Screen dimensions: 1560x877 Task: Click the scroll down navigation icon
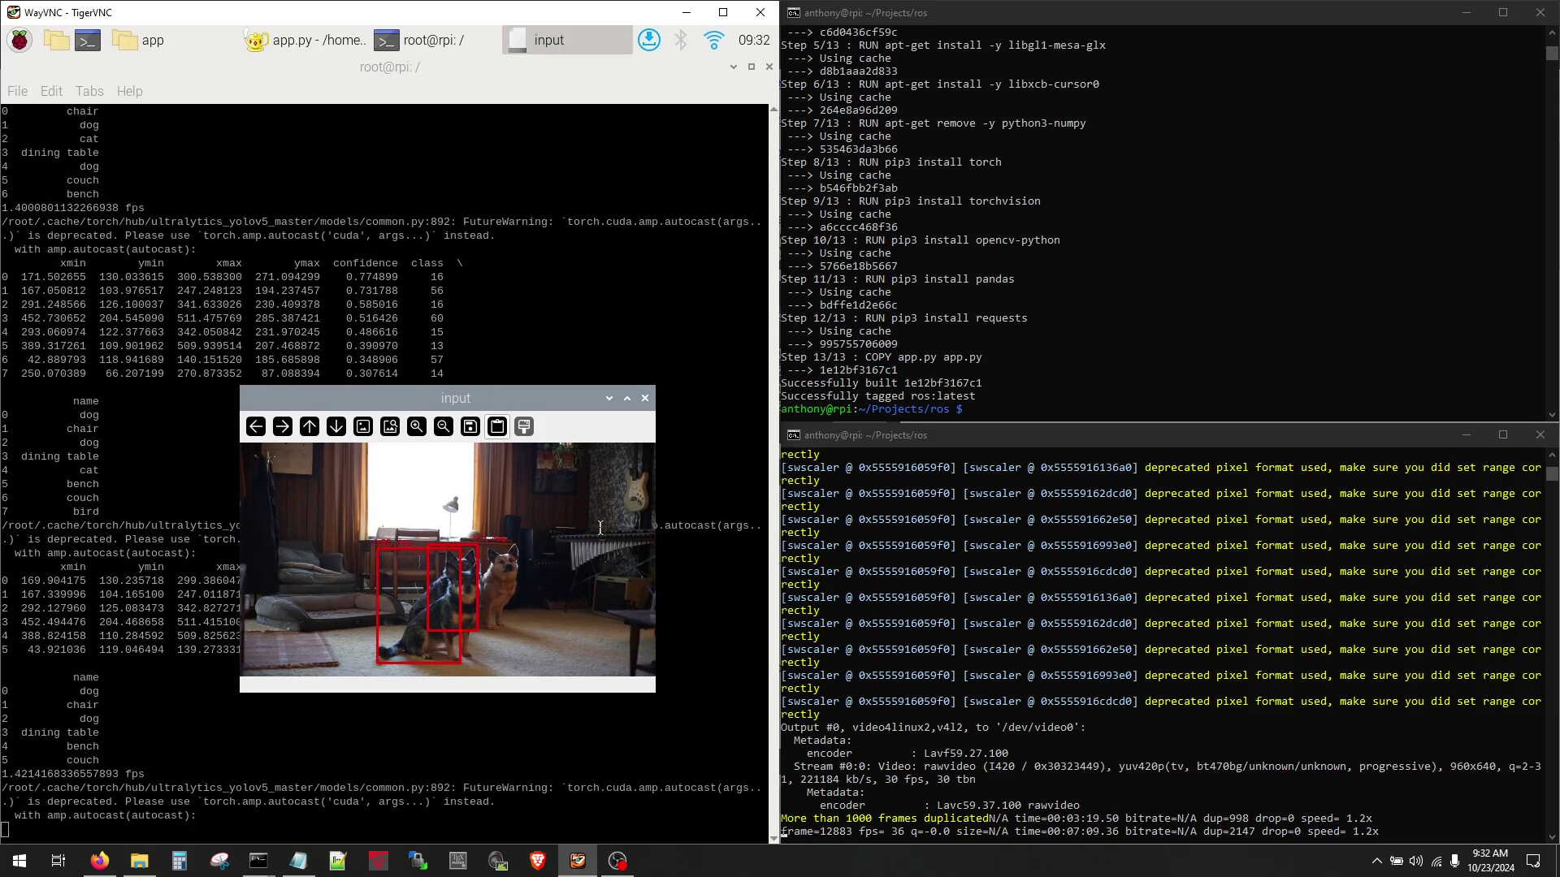click(336, 426)
